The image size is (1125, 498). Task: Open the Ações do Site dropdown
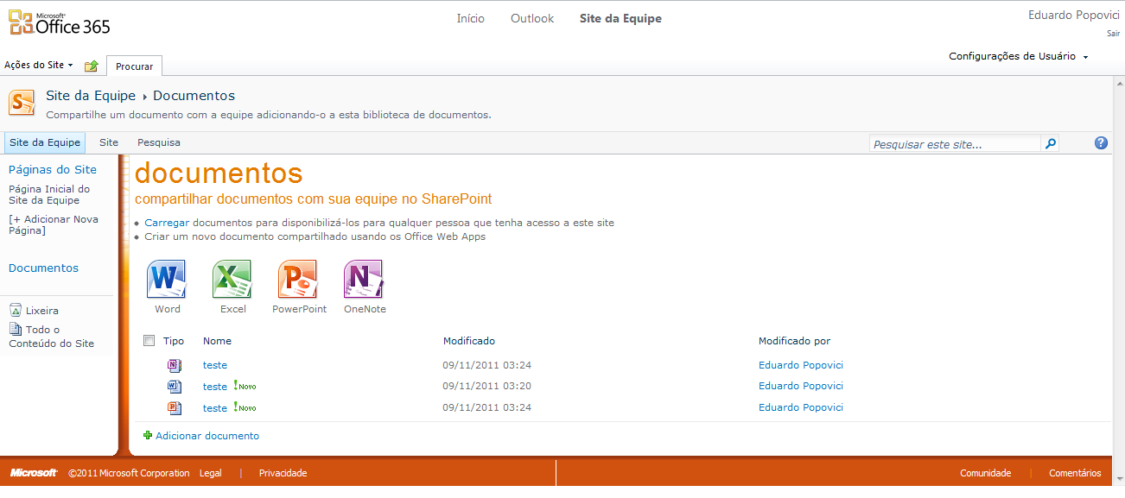pos(39,66)
